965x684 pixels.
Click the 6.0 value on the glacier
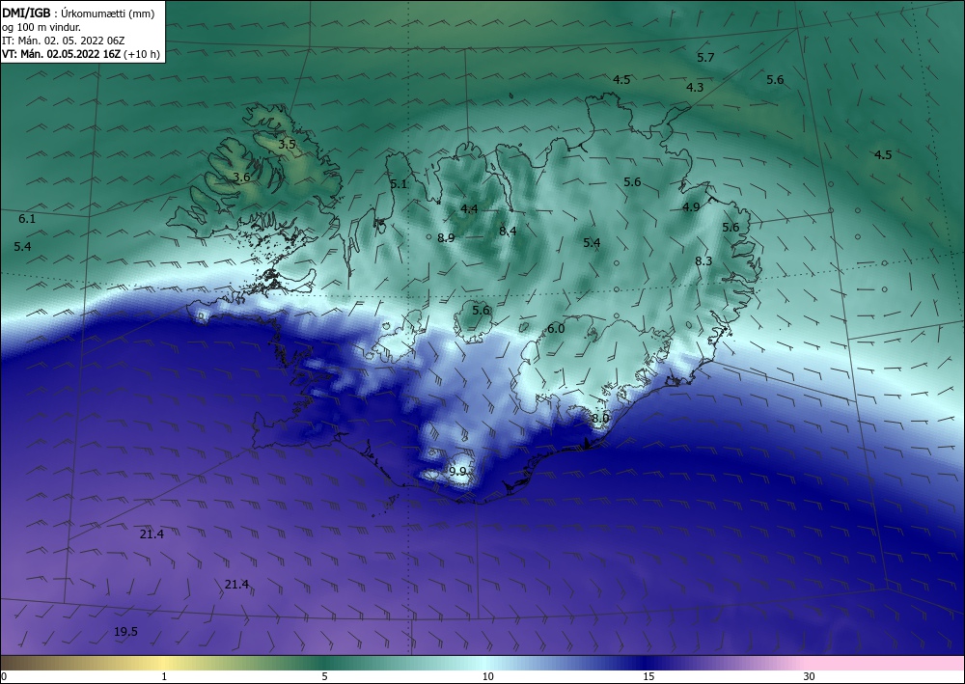point(556,329)
